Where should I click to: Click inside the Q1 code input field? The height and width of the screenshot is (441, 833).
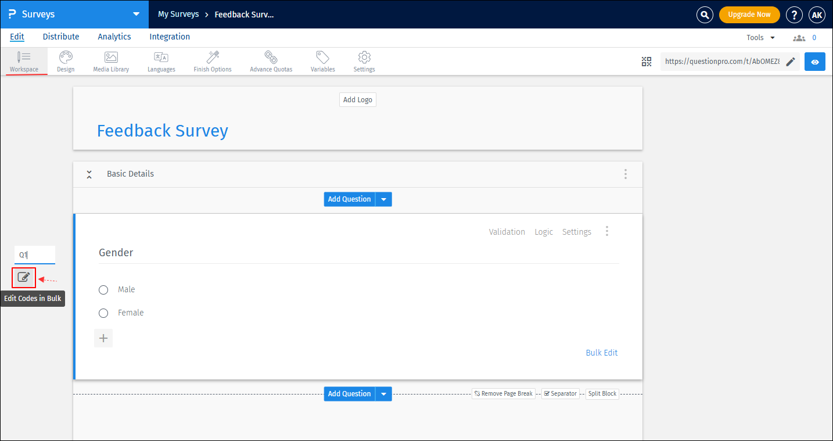coord(35,254)
